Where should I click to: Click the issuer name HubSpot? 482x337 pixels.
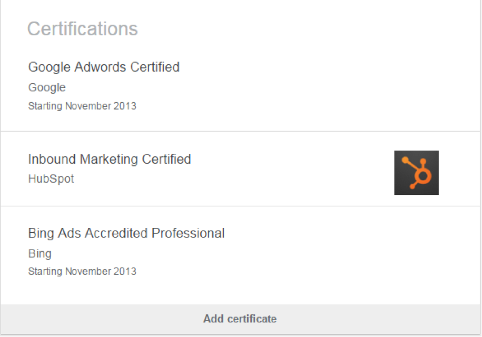pyautogui.click(x=51, y=179)
